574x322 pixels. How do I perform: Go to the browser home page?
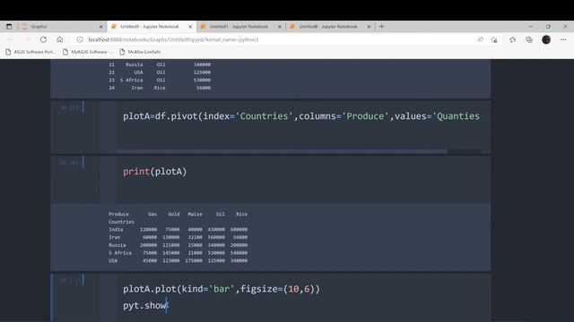[x=60, y=39]
